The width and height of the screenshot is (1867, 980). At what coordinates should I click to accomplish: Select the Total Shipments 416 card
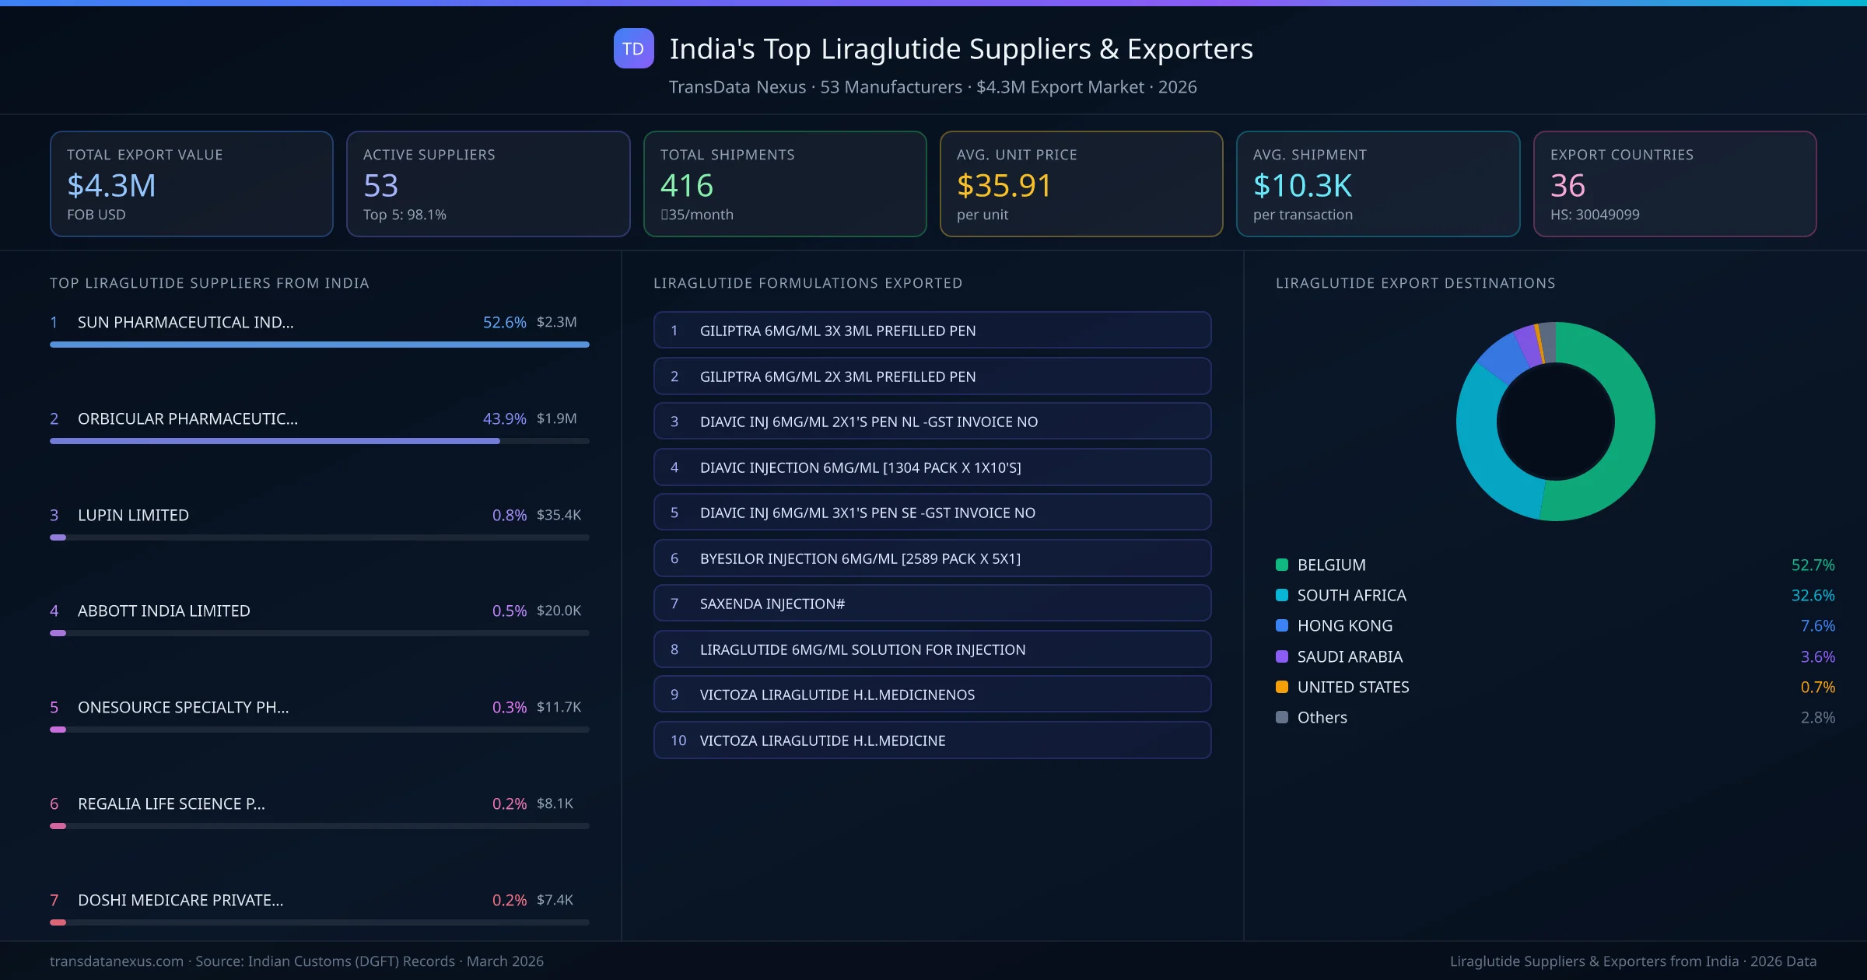[784, 184]
